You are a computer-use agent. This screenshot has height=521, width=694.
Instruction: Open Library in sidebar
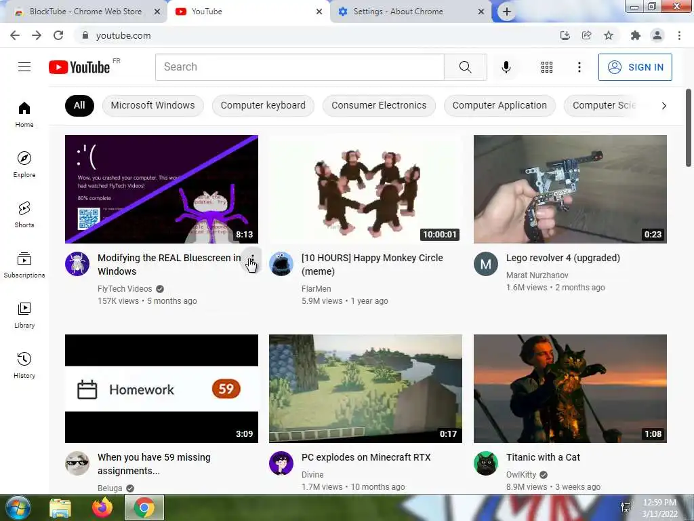click(x=24, y=315)
